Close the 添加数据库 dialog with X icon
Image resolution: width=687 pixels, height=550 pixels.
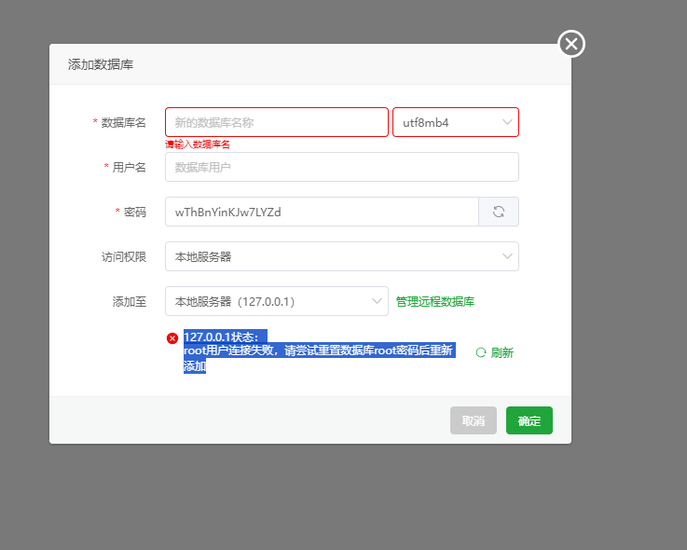(571, 44)
